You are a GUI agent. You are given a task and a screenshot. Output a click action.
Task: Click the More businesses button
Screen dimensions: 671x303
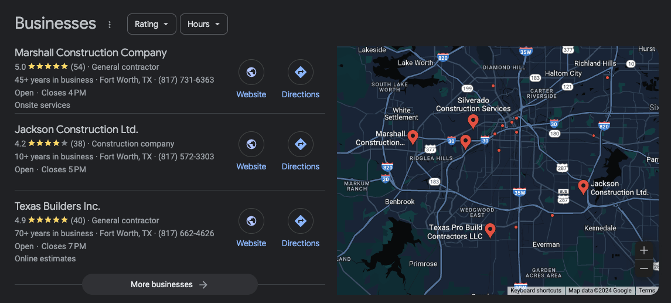pyautogui.click(x=169, y=284)
